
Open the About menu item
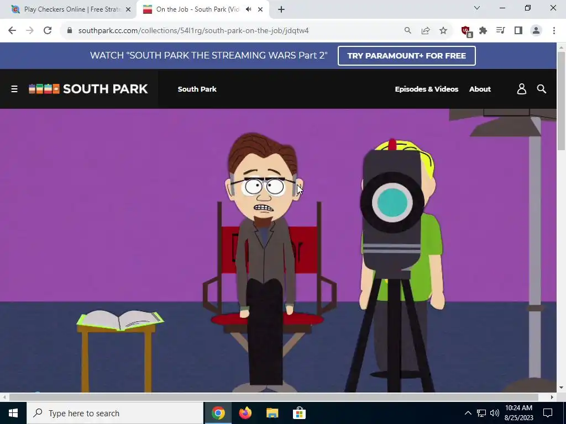point(480,89)
